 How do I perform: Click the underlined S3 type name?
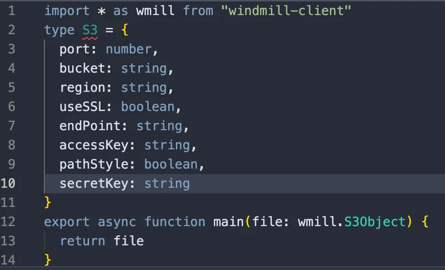pos(90,30)
